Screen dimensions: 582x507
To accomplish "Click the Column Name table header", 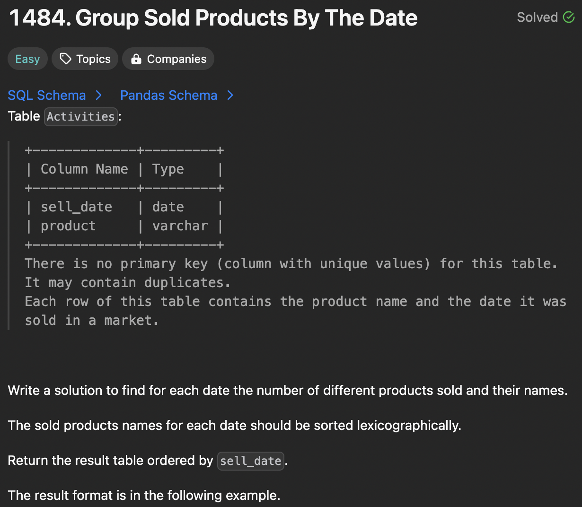I will coord(84,169).
